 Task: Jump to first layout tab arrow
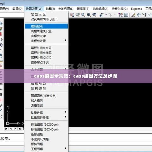click(6, 129)
